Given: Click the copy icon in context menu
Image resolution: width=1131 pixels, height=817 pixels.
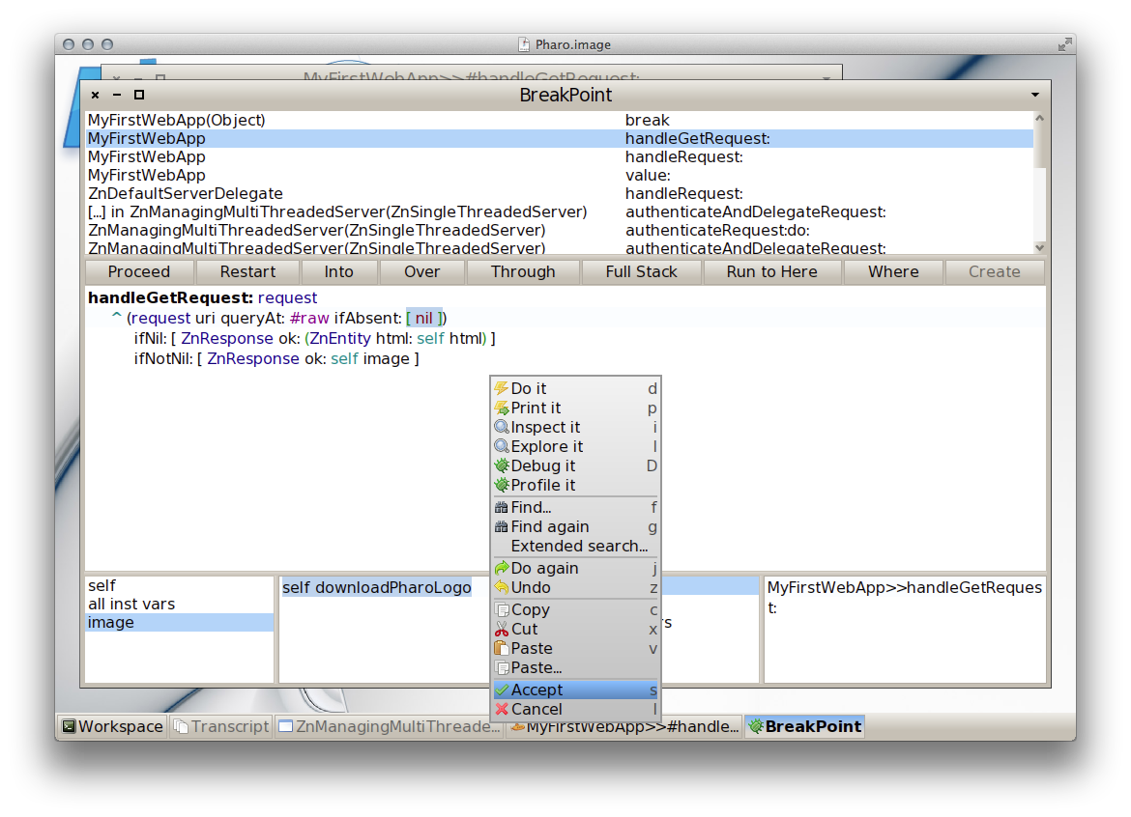Looking at the screenshot, I should click(x=502, y=610).
